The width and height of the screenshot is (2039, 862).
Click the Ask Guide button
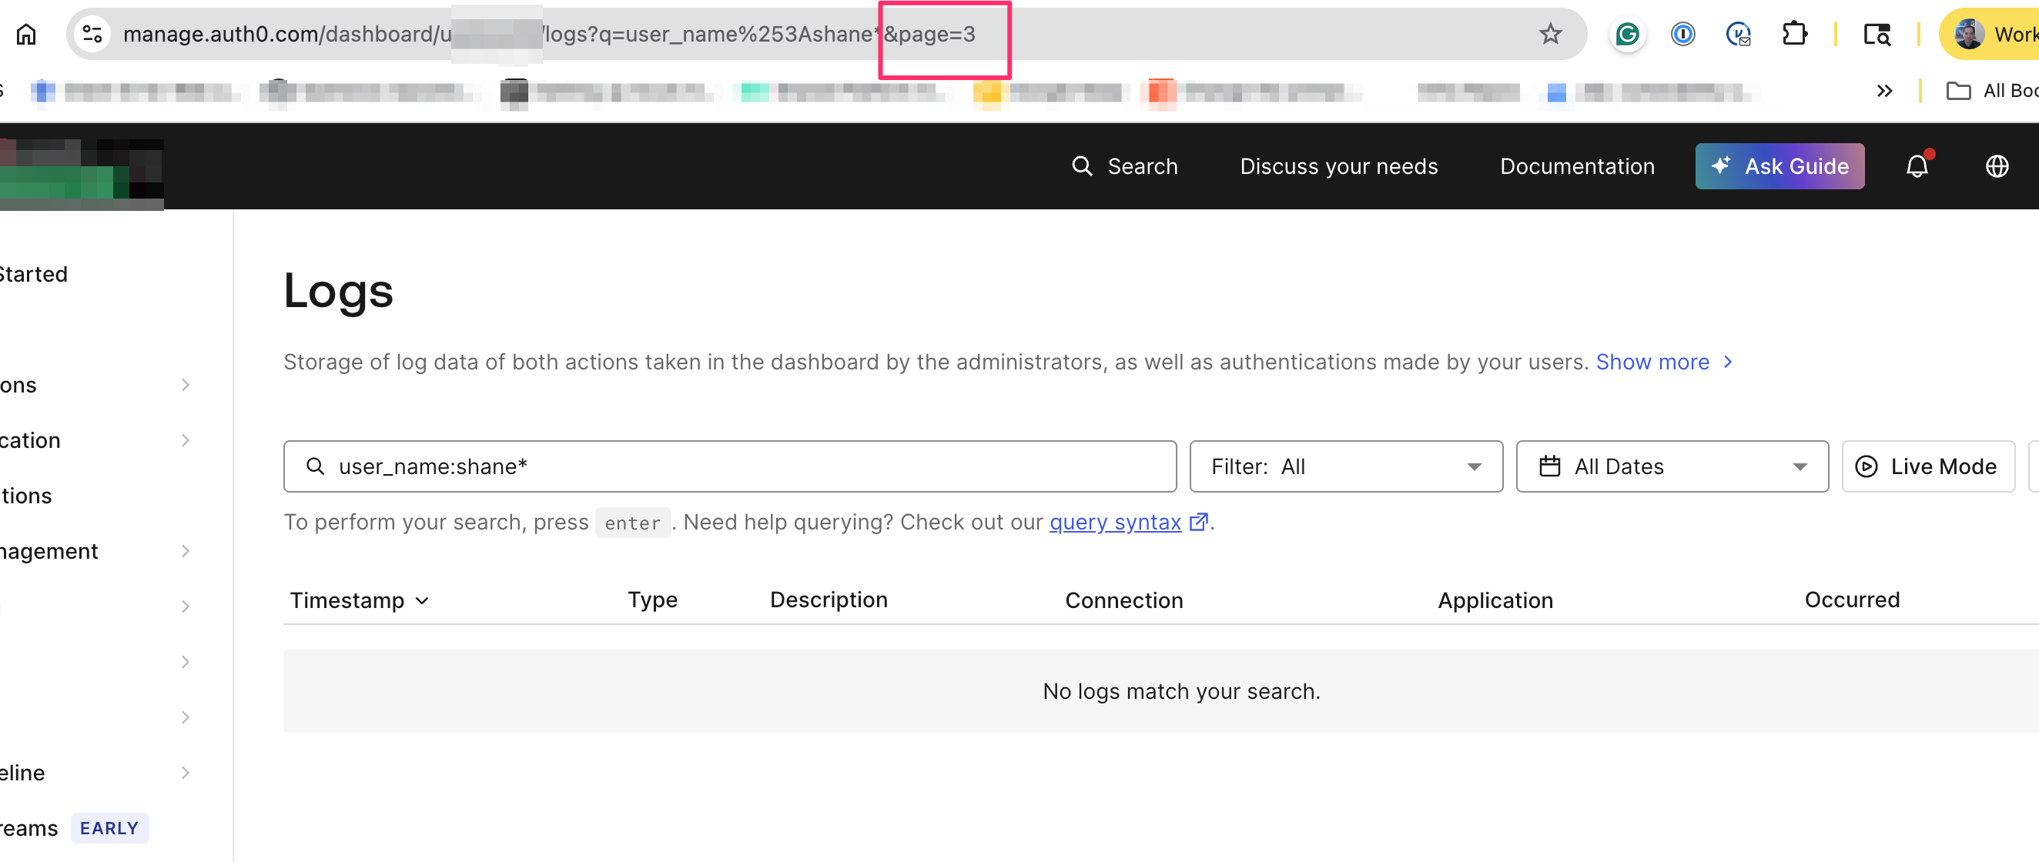click(1780, 166)
